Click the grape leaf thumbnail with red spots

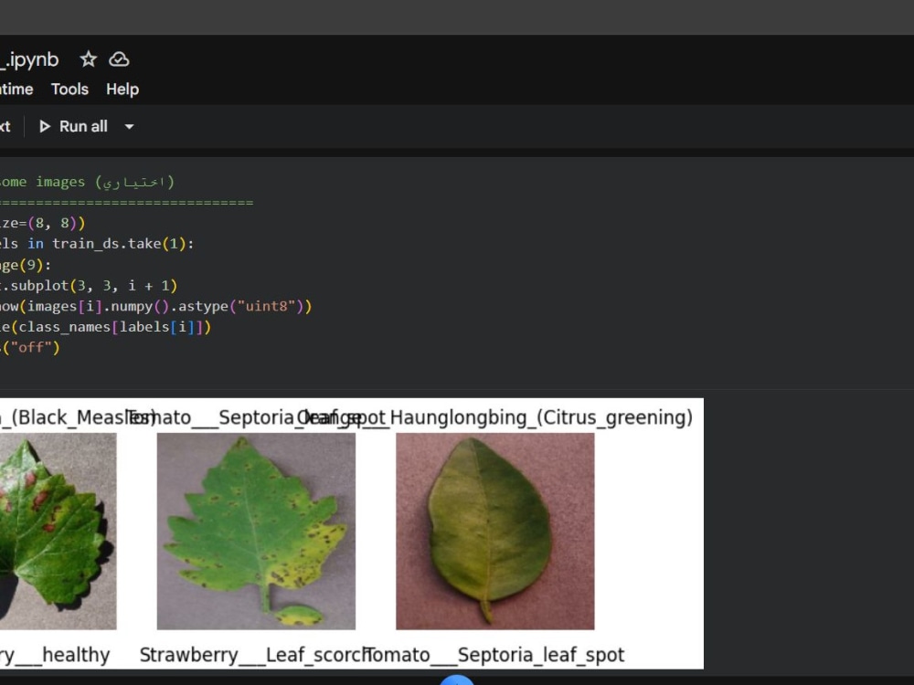pos(58,532)
